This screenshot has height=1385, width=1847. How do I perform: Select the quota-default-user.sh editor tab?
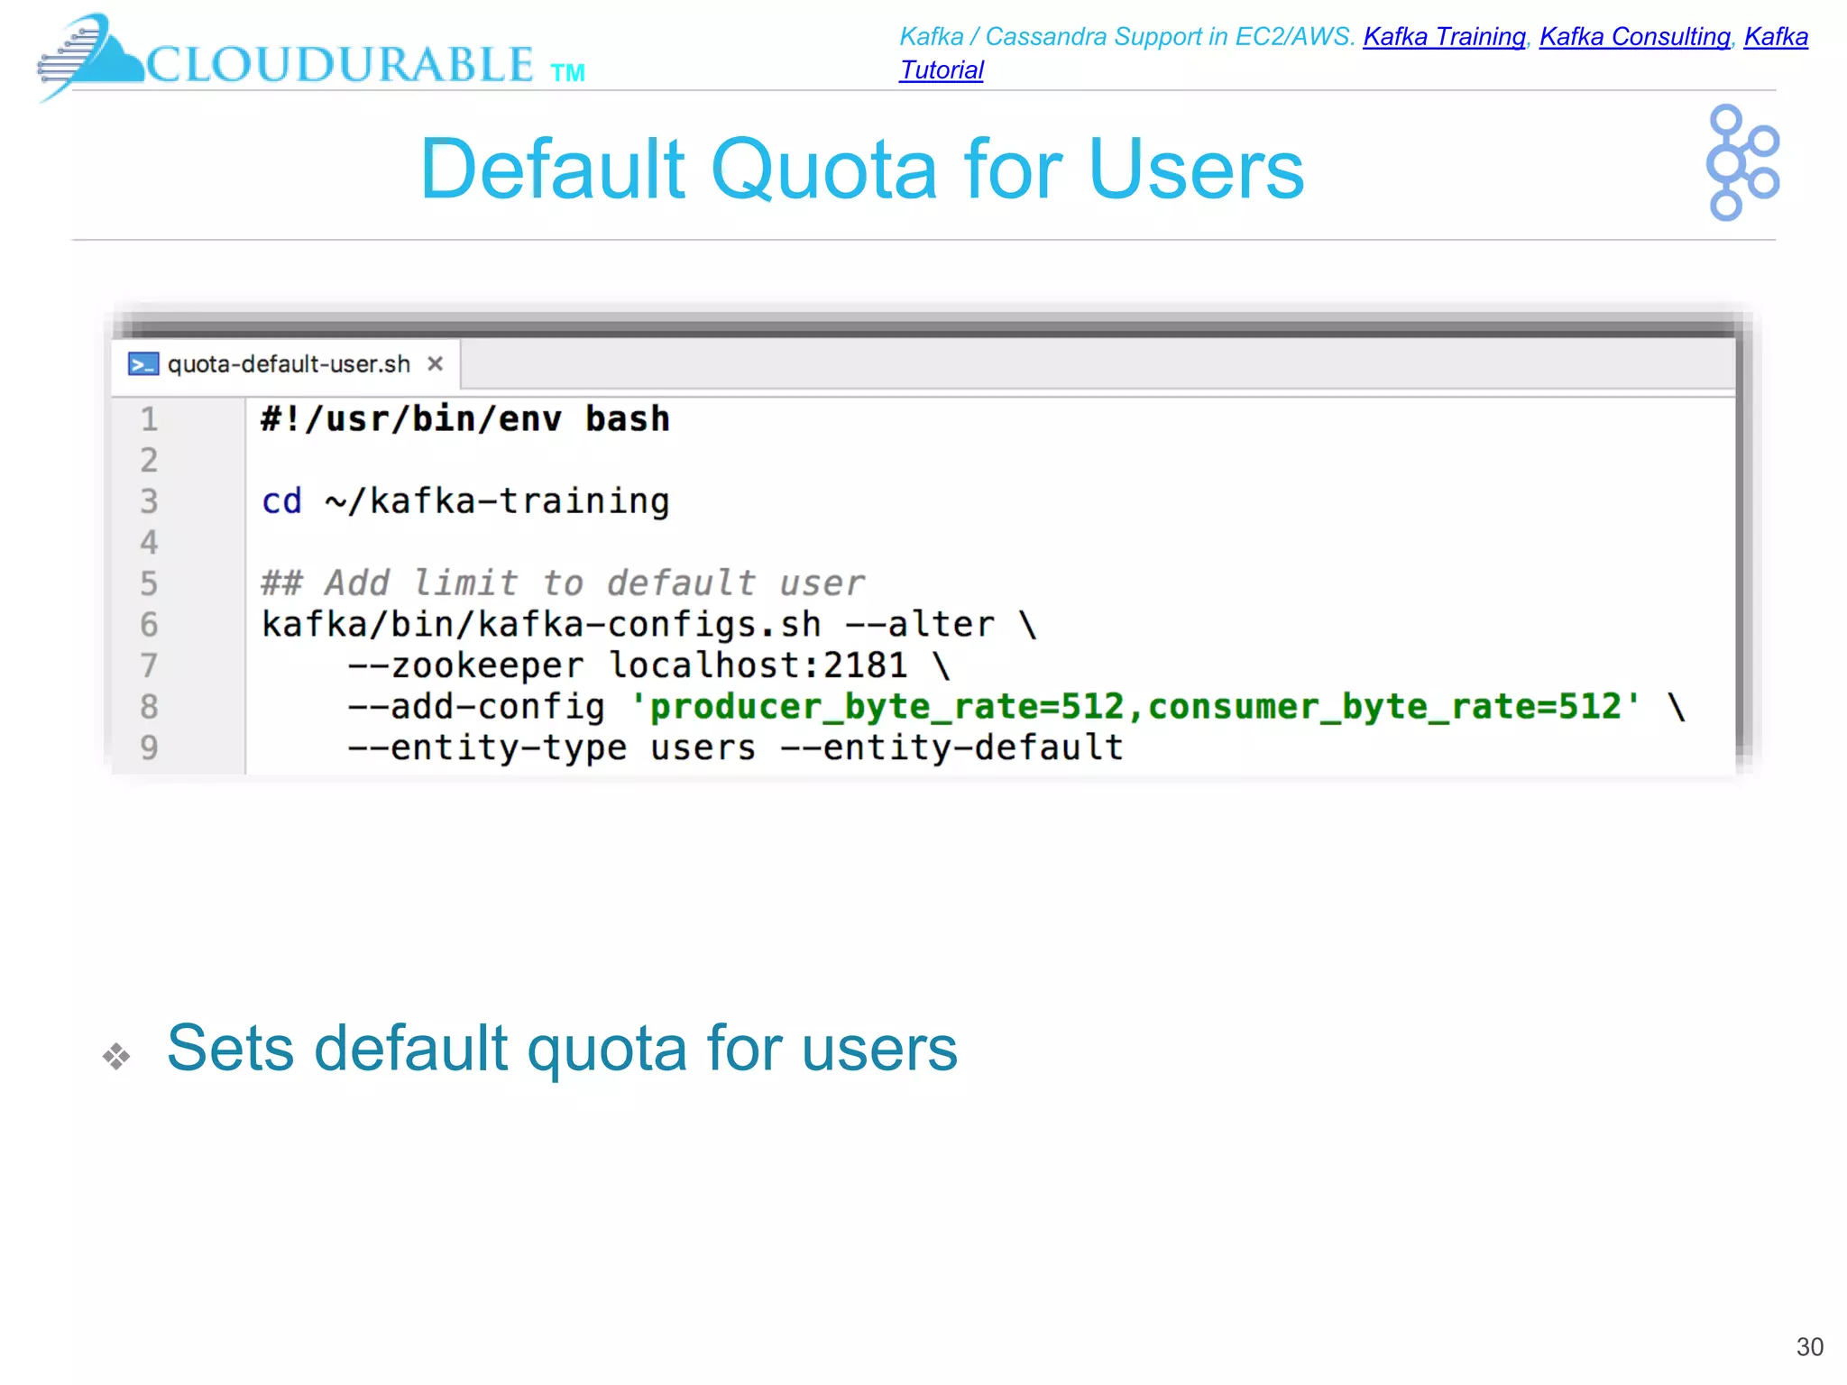(x=289, y=364)
